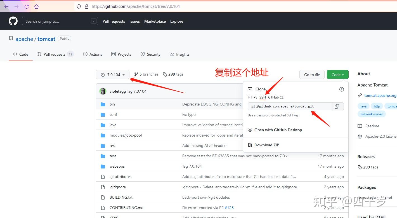This screenshot has width=397, height=218.
Task: Click the http topic tag
Action: click(x=377, y=106)
